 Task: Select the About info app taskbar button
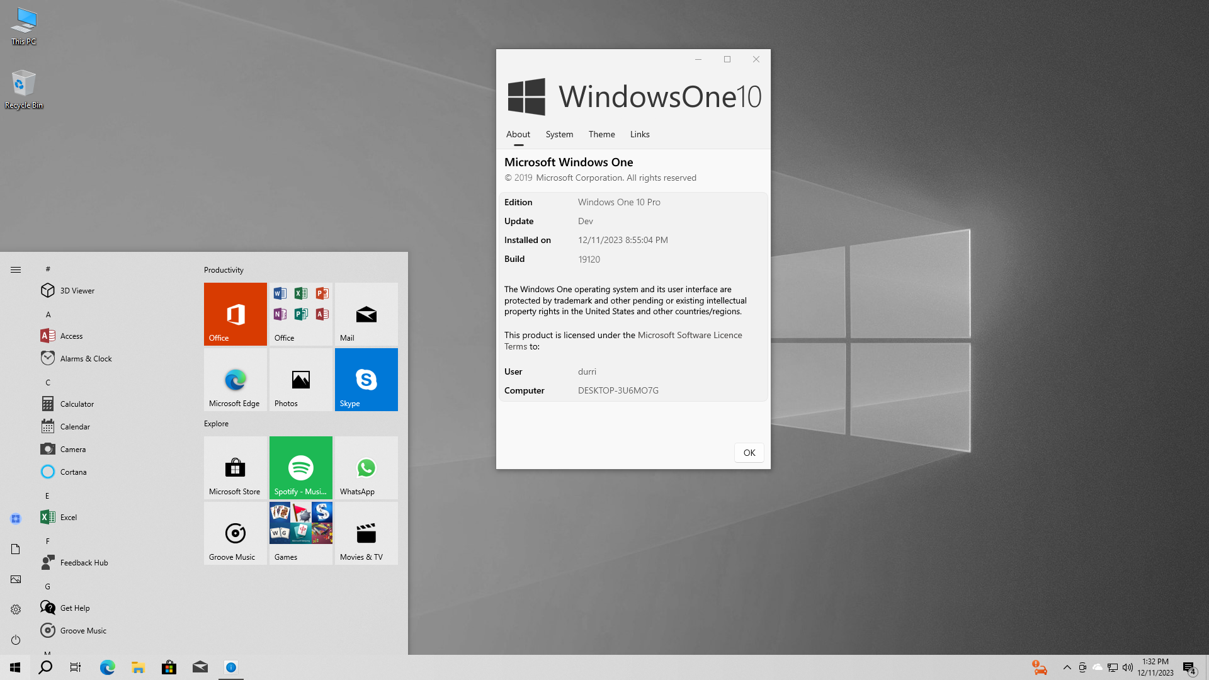tap(231, 667)
